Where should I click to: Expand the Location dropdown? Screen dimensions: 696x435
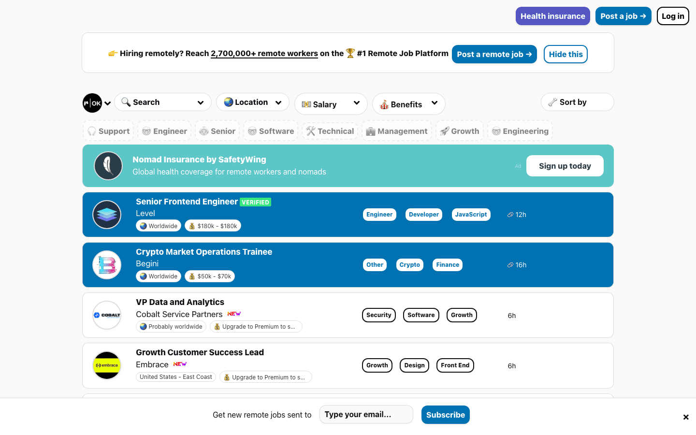click(x=252, y=102)
